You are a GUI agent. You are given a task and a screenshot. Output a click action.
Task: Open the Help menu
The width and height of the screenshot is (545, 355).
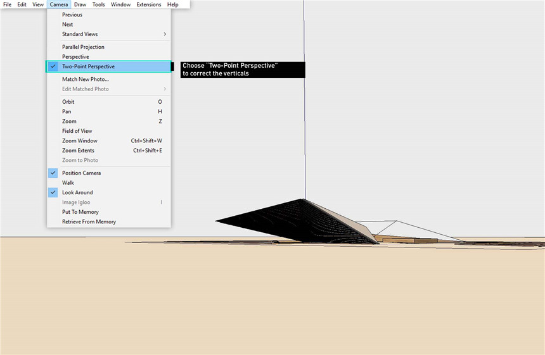[x=172, y=4]
